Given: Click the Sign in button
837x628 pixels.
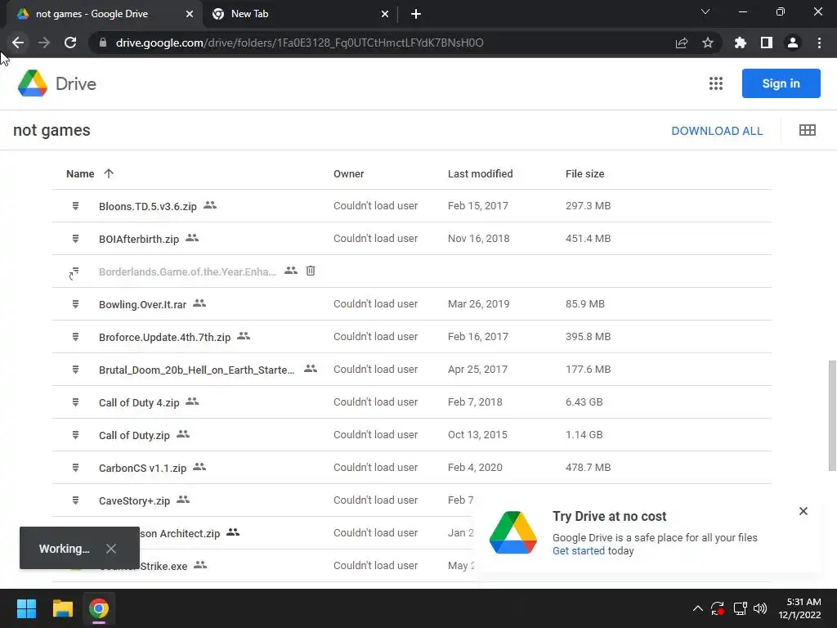Looking at the screenshot, I should click(x=781, y=83).
